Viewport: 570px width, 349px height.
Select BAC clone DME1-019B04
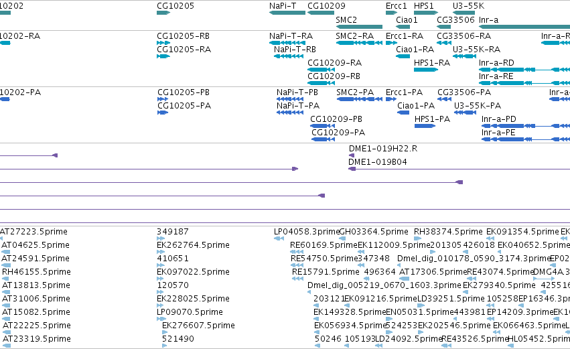click(x=459, y=169)
